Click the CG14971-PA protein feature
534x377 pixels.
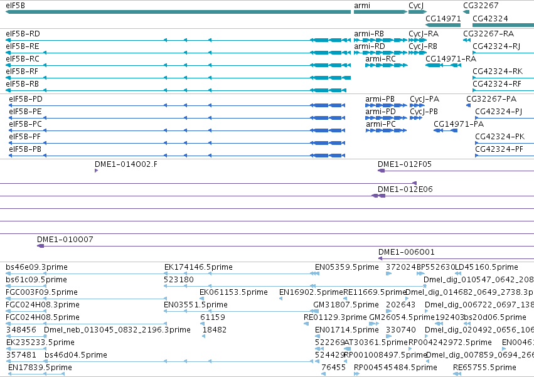(446, 130)
